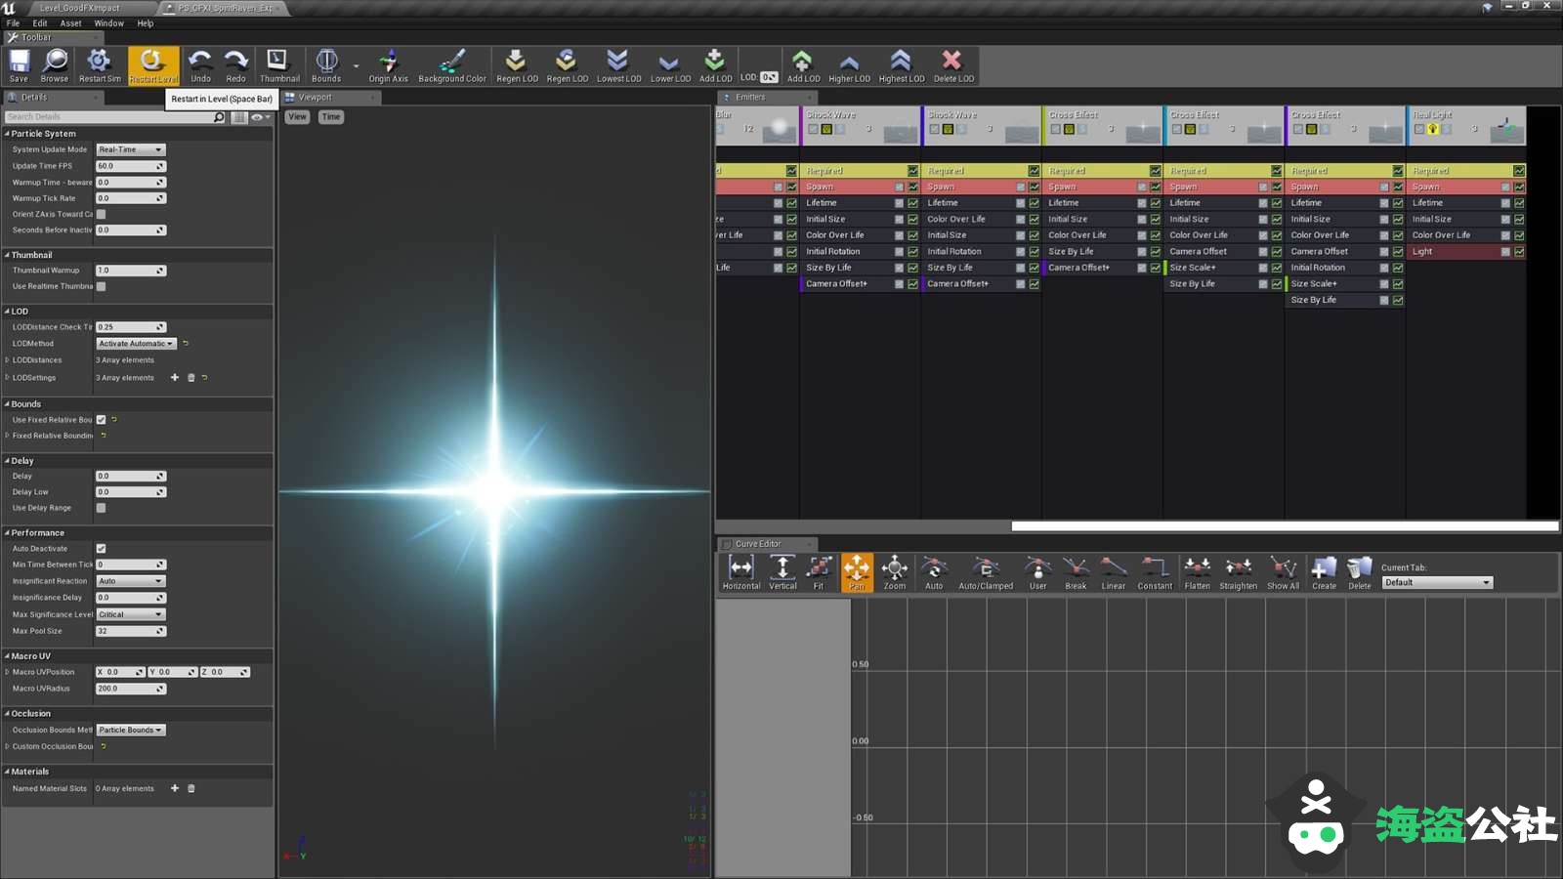
Task: Select the Pan mode icon
Action: pyautogui.click(x=857, y=572)
